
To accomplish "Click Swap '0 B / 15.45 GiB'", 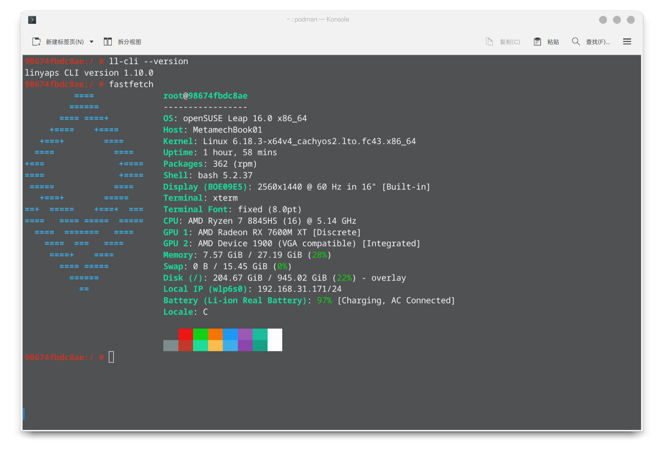I will tap(230, 267).
